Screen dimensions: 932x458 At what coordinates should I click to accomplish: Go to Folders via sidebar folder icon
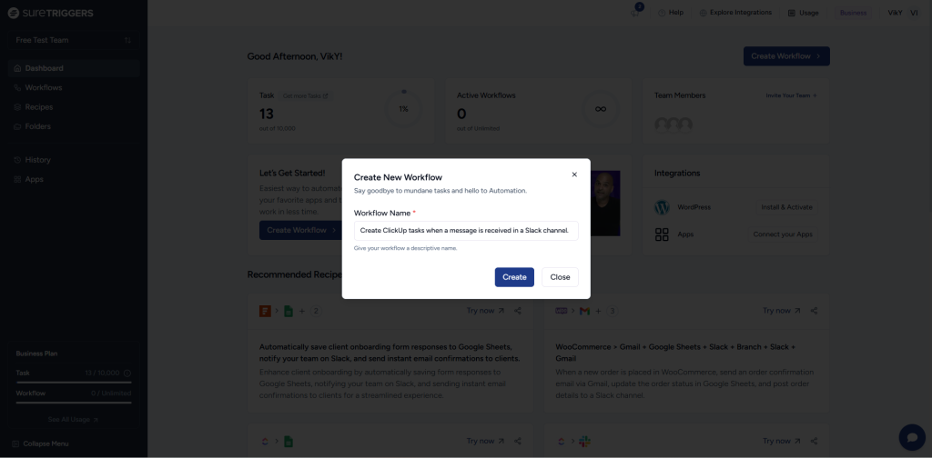[x=17, y=126]
